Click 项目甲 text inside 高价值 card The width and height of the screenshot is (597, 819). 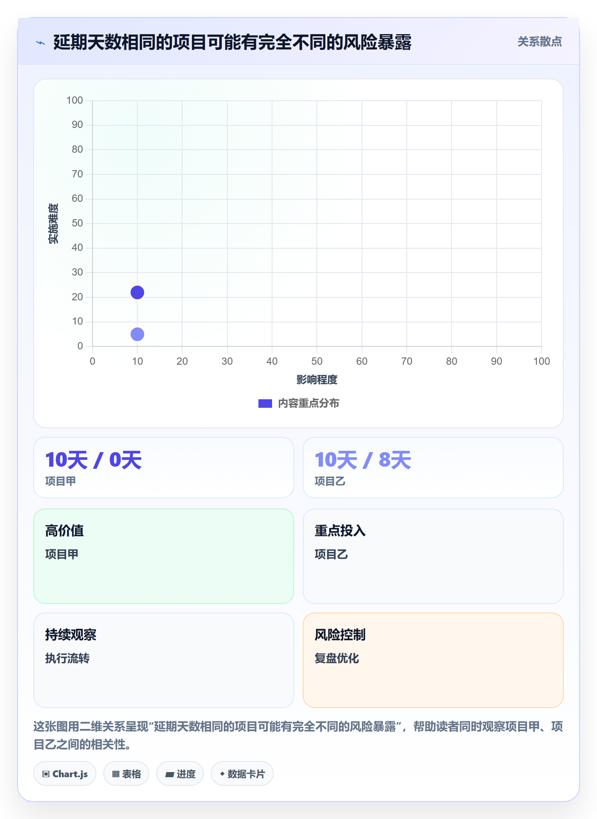[62, 554]
